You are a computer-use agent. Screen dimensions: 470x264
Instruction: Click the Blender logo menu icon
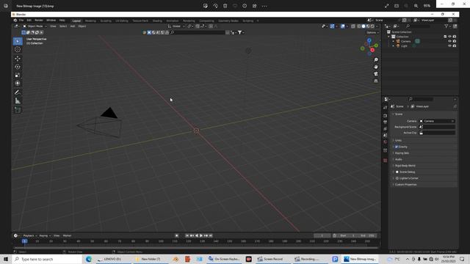(x=15, y=21)
